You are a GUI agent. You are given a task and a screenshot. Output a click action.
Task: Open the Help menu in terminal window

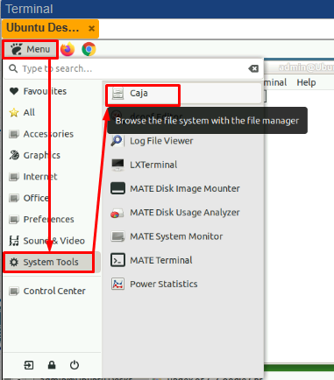coord(306,82)
